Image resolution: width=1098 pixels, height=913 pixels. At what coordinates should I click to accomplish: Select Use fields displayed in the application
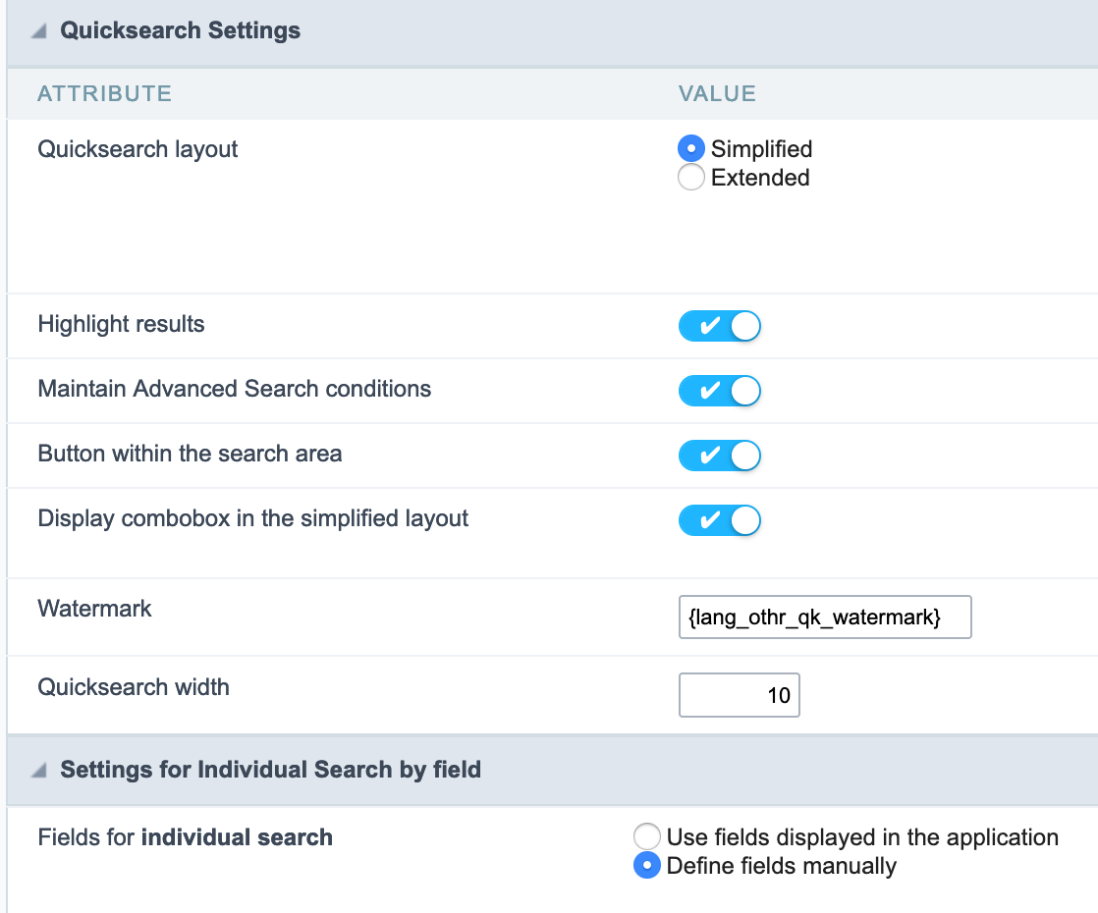(x=646, y=836)
